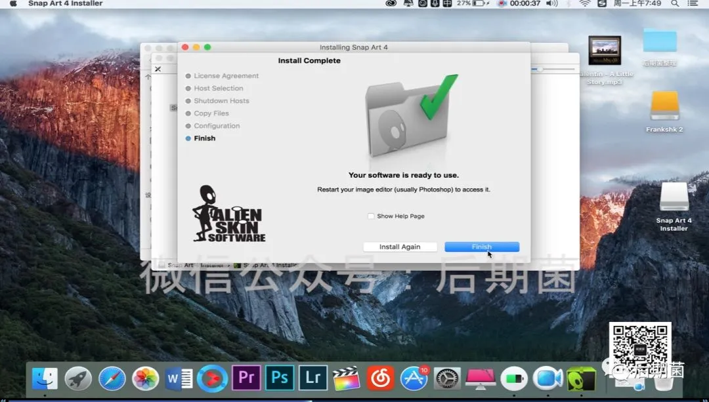Open the Apple menu
Image resolution: width=709 pixels, height=402 pixels.
(x=13, y=4)
